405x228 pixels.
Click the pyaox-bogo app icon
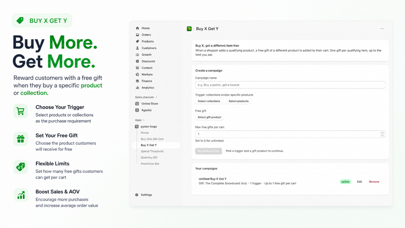(137, 126)
